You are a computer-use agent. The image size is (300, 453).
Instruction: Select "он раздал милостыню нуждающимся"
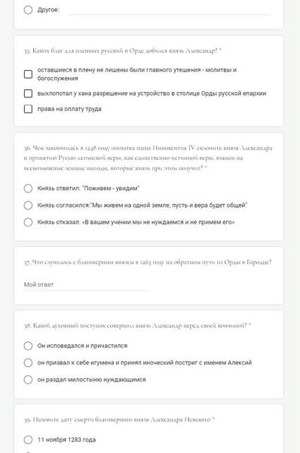point(28,380)
